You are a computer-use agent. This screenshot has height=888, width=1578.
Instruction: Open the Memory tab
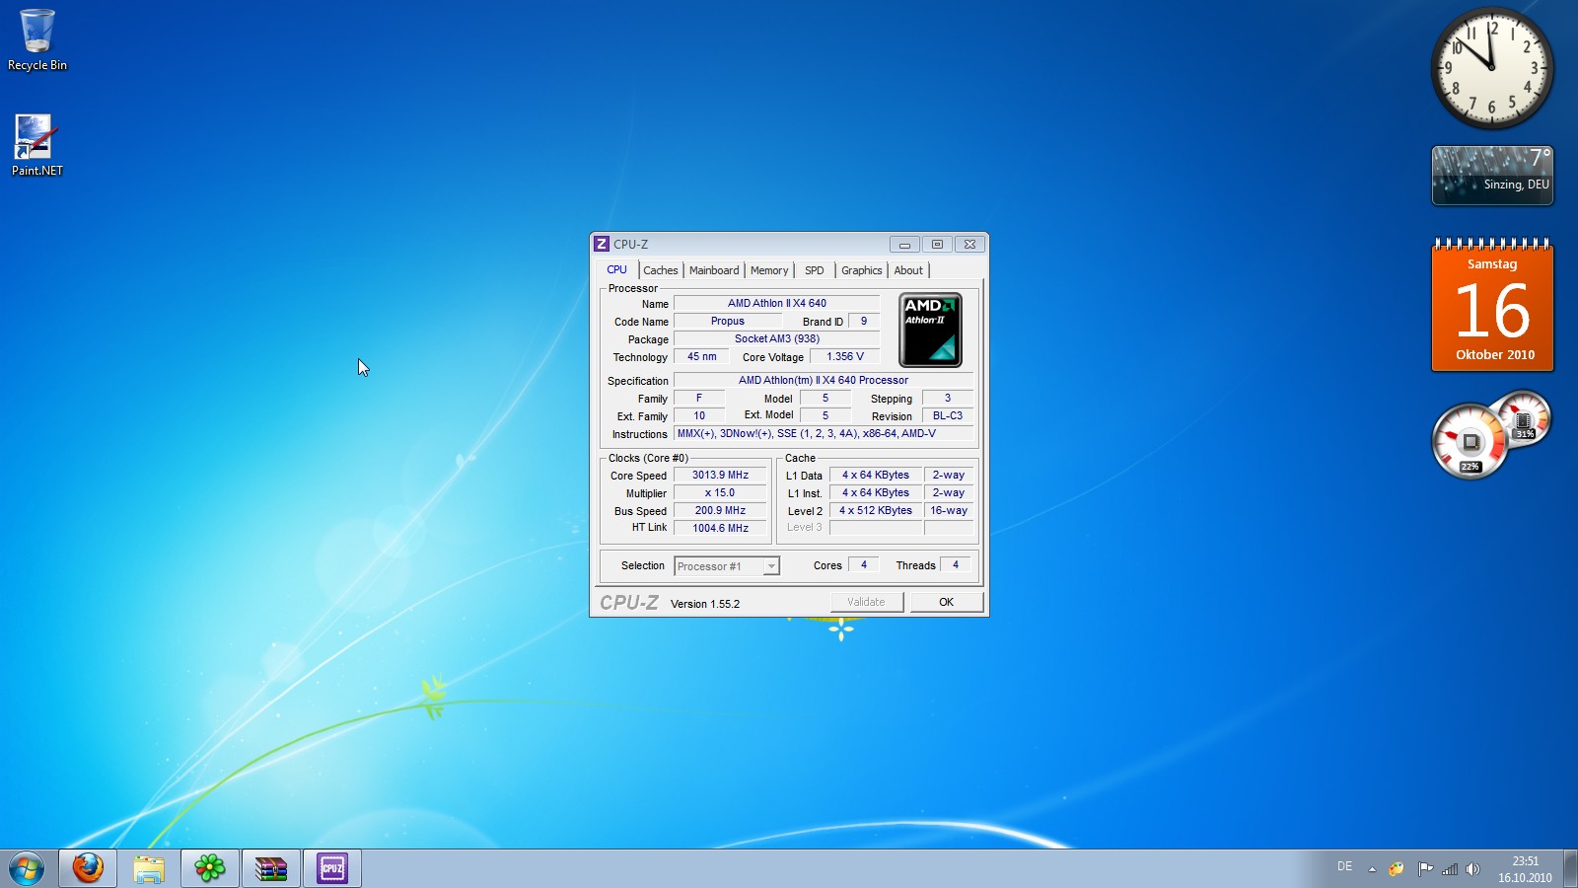[769, 270]
